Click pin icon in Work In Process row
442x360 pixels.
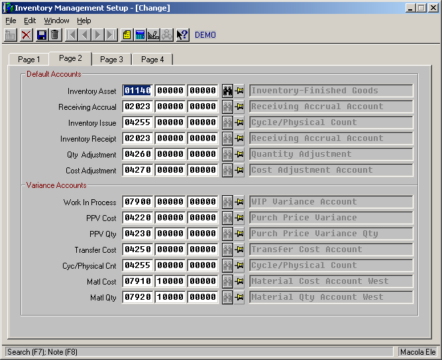(x=239, y=202)
